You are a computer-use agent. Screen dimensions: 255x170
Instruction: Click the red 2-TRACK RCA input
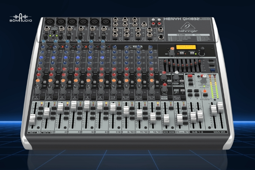153,25
